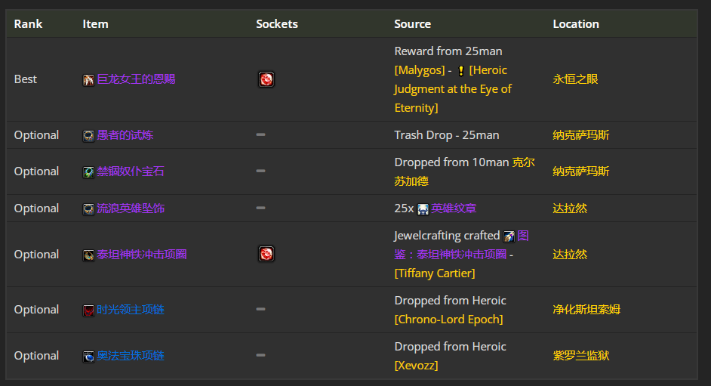
Task: Open the 永恒之眼 location link
Action: pyautogui.click(x=575, y=79)
